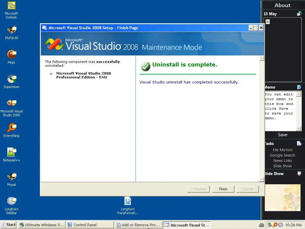Click the memo scrollbar up arrow

298,94
